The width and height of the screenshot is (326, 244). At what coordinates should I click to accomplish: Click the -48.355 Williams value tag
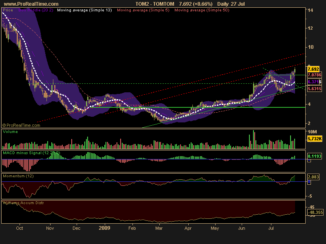315,212
